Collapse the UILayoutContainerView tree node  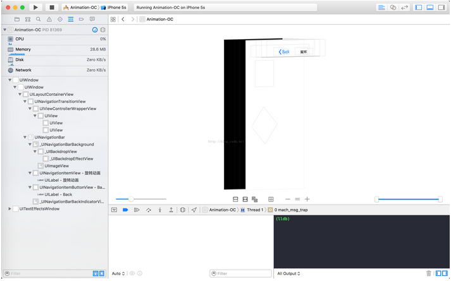pyautogui.click(x=20, y=94)
